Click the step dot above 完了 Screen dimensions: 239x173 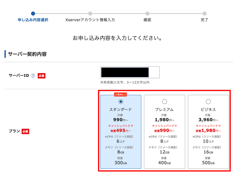pos(205,13)
